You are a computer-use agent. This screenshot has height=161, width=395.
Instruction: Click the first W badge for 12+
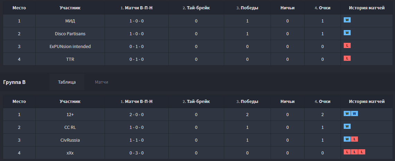(347, 114)
